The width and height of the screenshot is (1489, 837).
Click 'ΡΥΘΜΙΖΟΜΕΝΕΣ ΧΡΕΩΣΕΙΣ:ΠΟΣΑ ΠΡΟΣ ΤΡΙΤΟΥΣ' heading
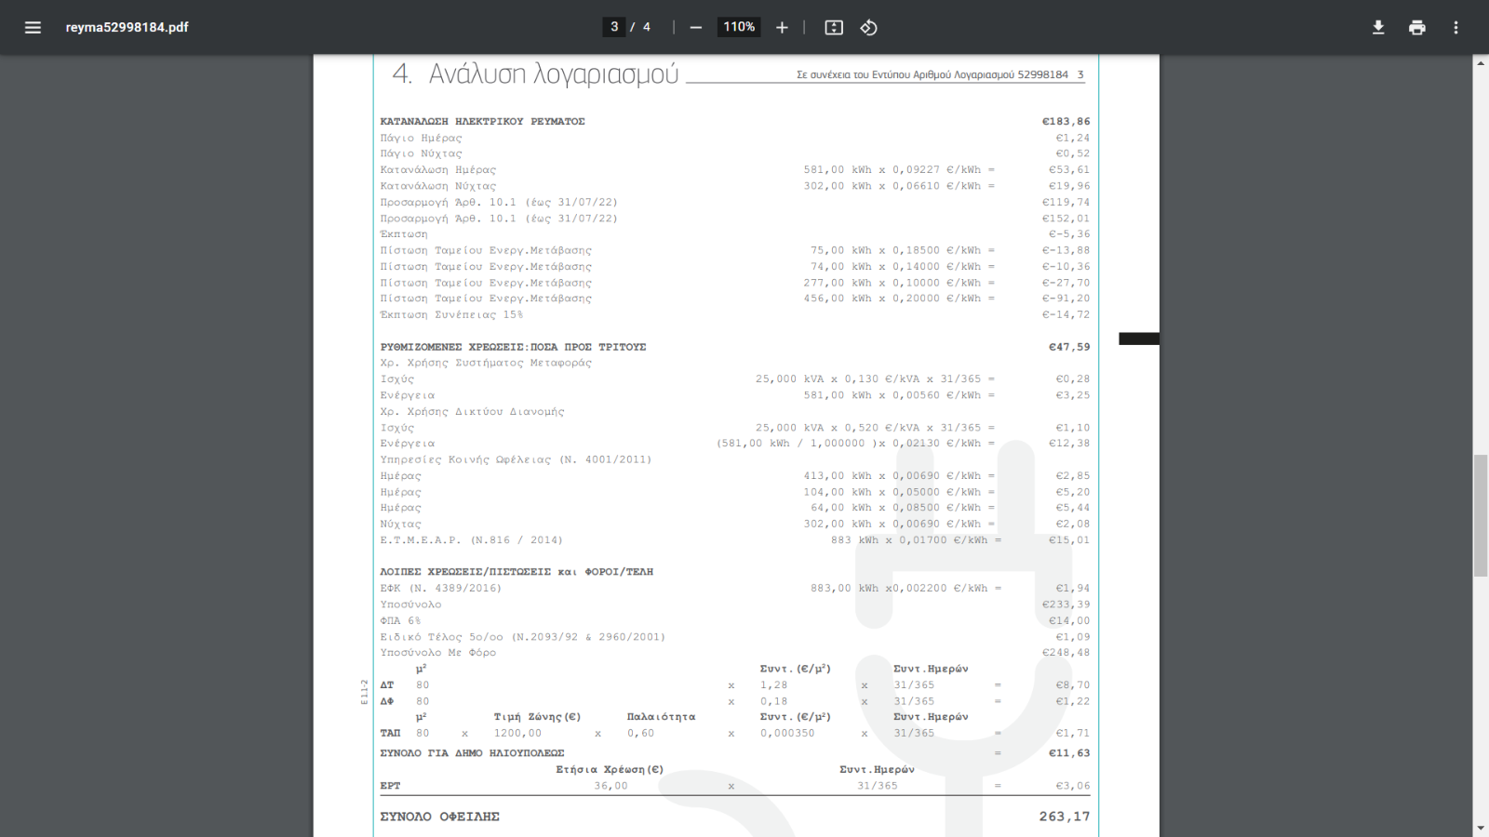pyautogui.click(x=513, y=347)
